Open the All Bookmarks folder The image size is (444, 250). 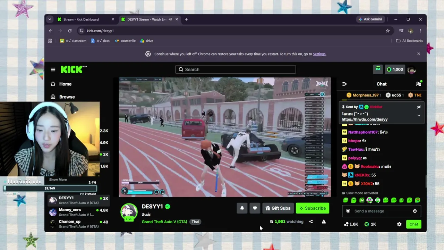click(409, 41)
